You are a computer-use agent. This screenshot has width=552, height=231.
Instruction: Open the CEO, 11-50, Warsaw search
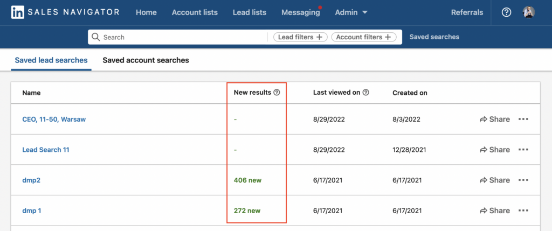54,120
